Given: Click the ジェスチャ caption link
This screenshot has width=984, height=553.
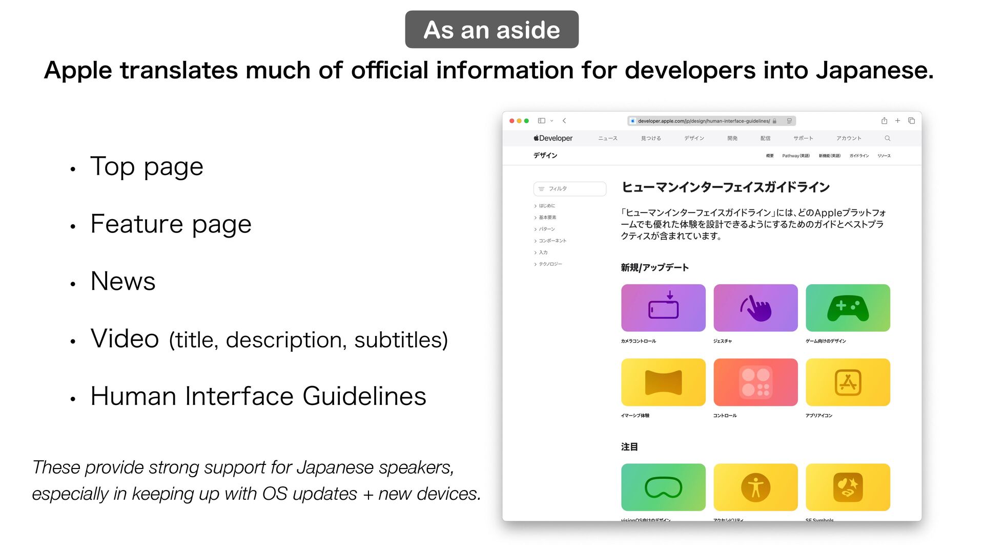Looking at the screenshot, I should coord(723,341).
